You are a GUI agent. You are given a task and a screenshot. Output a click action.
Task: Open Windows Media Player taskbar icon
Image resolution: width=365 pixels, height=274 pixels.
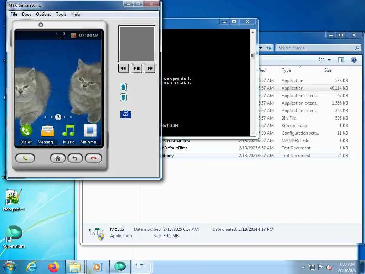[97, 267]
